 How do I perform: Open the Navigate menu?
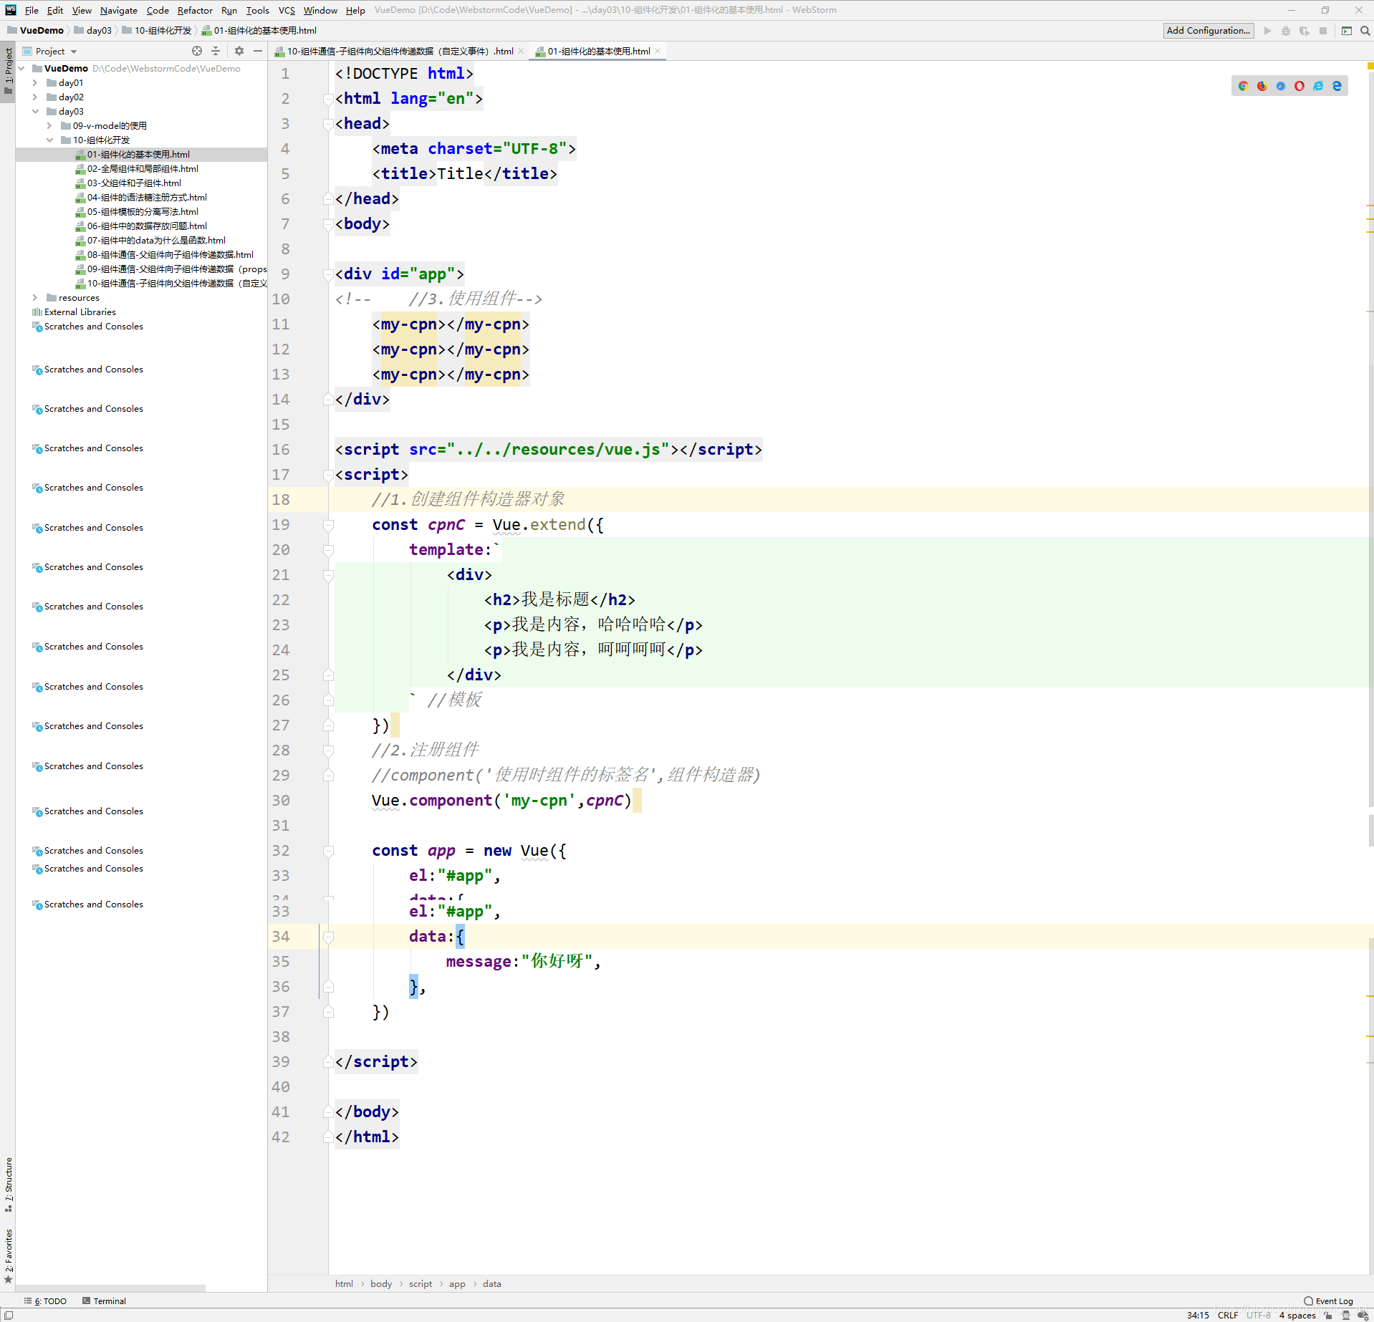[x=119, y=10]
